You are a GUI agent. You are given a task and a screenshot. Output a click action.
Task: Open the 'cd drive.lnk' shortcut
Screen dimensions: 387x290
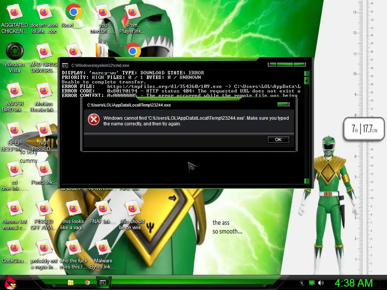pos(15,176)
